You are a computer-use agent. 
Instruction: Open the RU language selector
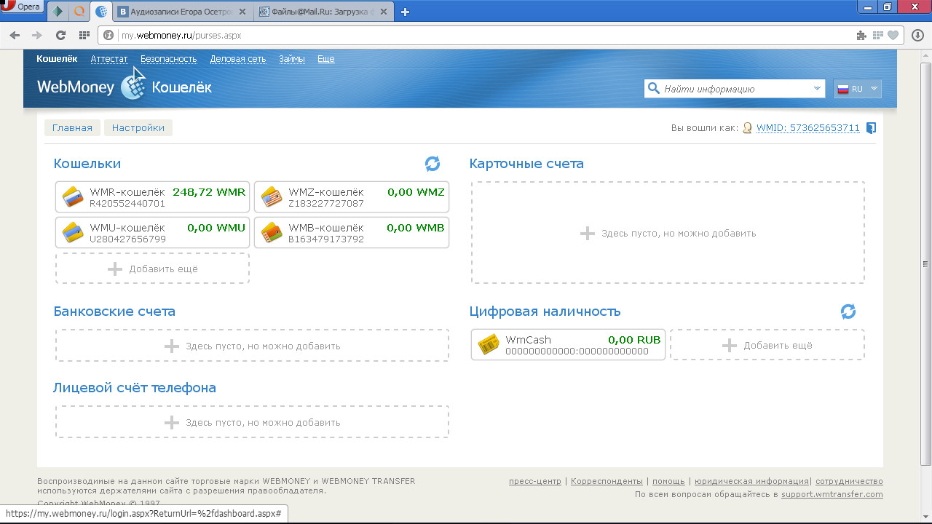pos(858,89)
